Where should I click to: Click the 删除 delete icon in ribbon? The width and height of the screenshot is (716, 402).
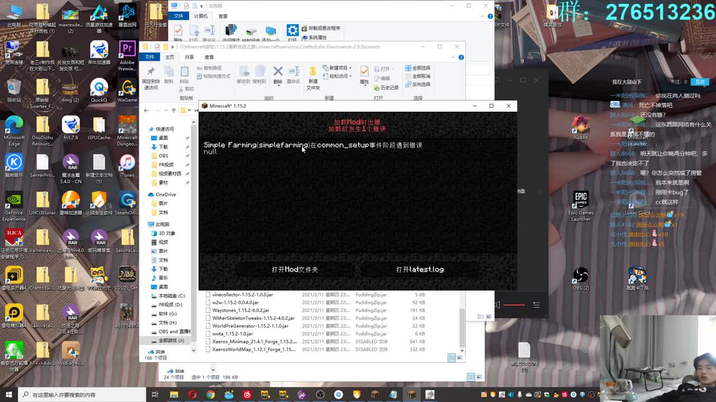(x=278, y=74)
